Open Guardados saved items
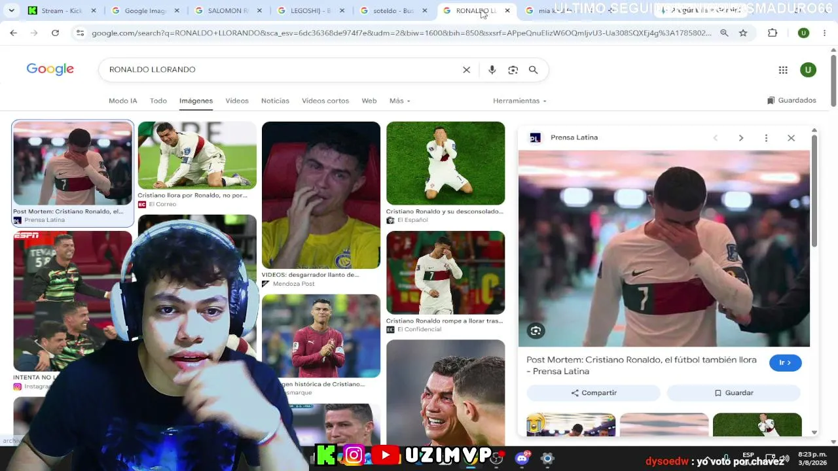 tap(792, 100)
